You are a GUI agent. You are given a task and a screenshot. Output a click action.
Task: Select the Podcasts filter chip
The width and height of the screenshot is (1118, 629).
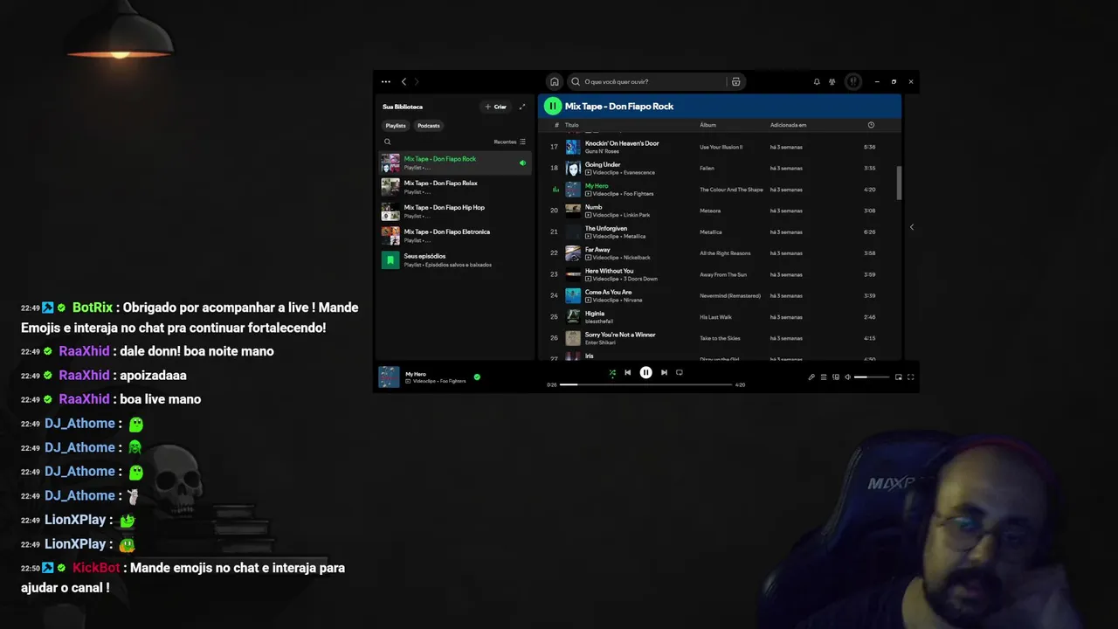coord(429,126)
